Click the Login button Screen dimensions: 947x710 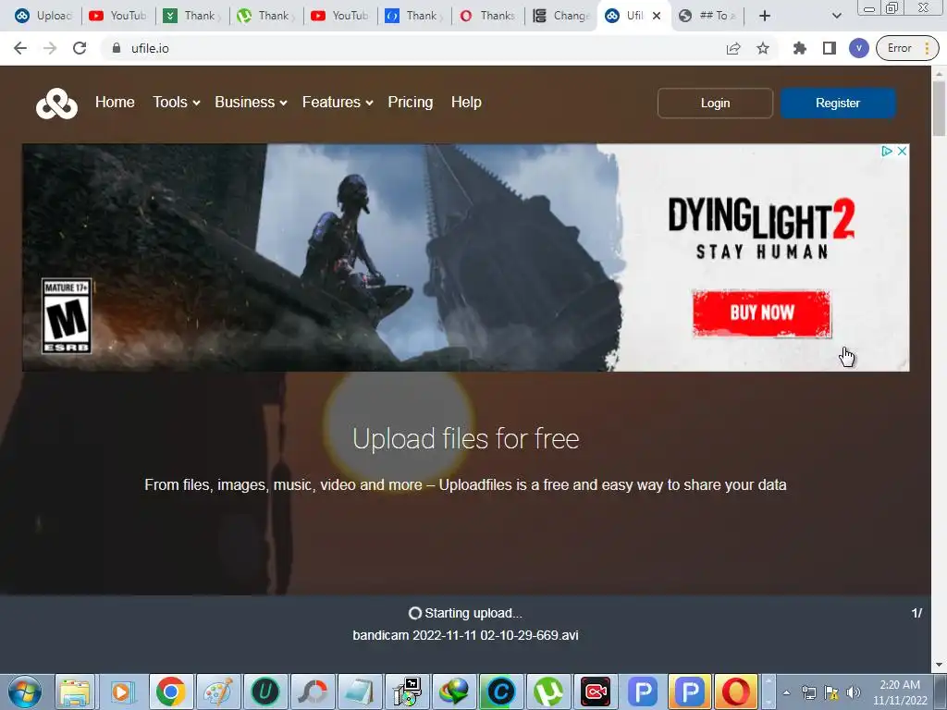coord(715,104)
